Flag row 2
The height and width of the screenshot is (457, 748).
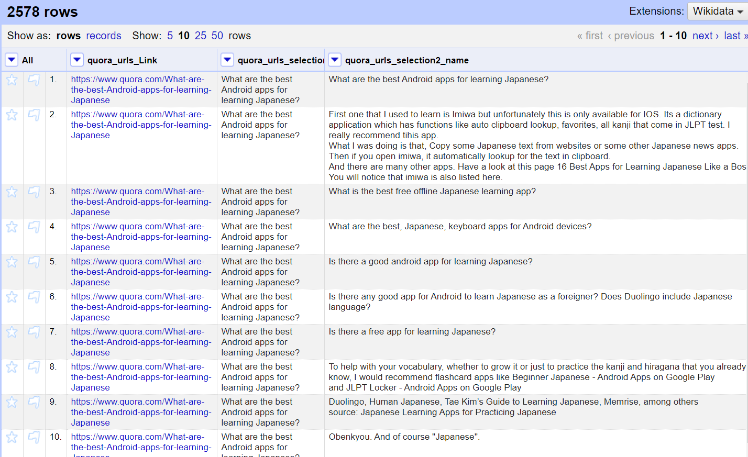pyautogui.click(x=34, y=115)
